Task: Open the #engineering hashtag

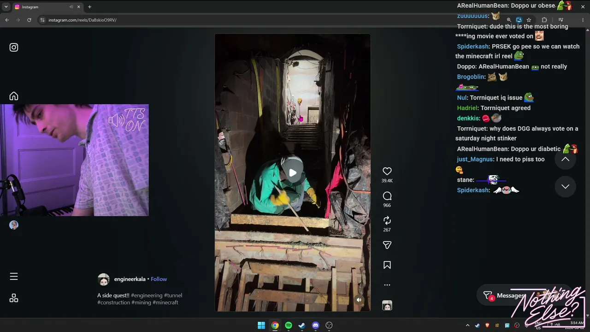Action: (147, 295)
